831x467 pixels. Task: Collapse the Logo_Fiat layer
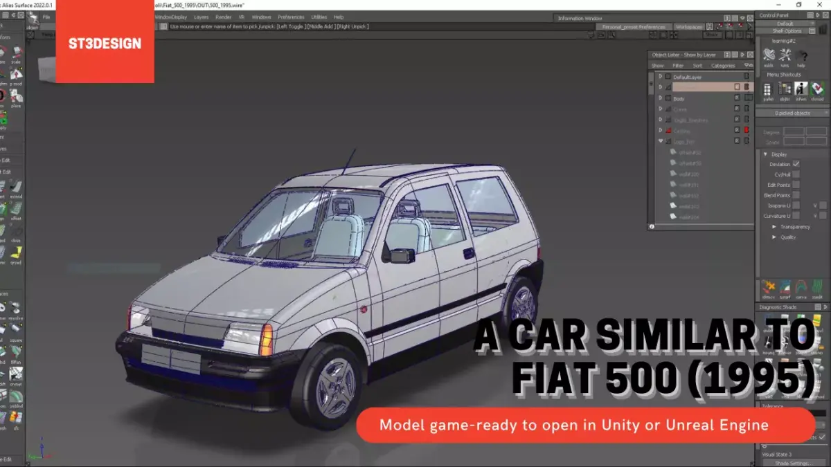[661, 141]
